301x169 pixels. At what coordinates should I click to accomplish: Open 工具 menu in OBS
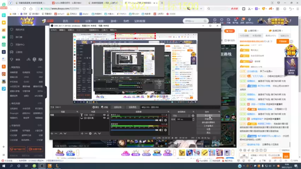click(105, 30)
